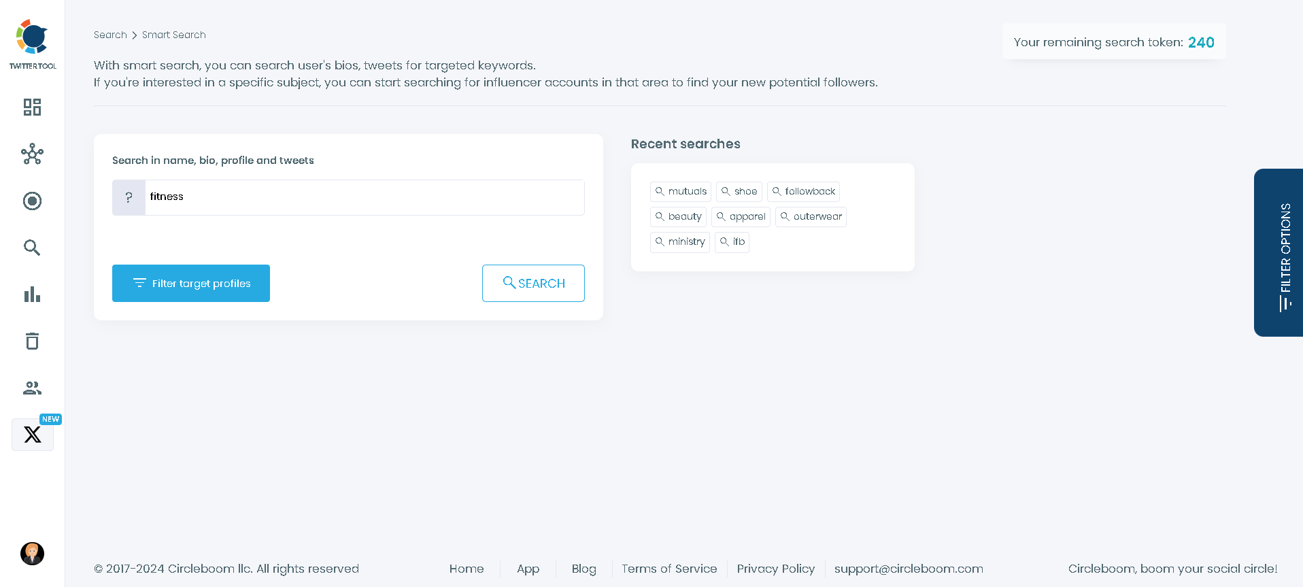The height and width of the screenshot is (587, 1303).
Task: Open the bar chart analytics icon
Action: (x=32, y=295)
